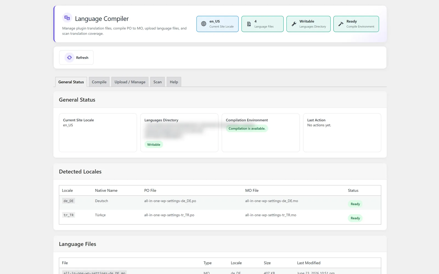Click the Türkçe native name cell
This screenshot has height=274, width=439.
click(100, 215)
